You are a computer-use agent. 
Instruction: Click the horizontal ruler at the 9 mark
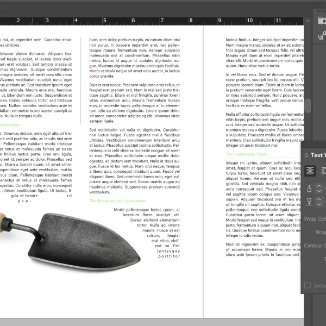tap(220, 21)
